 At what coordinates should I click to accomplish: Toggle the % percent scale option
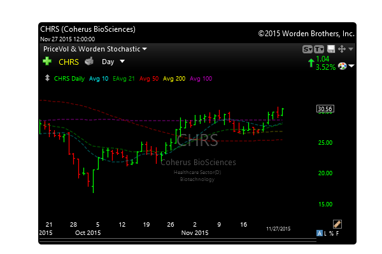pos(331,234)
